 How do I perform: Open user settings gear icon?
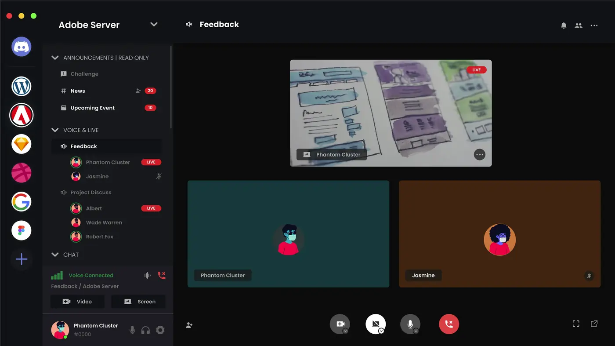click(x=160, y=330)
